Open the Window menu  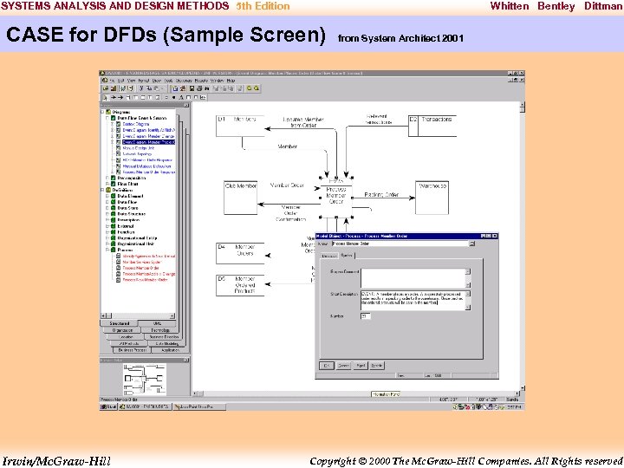[x=218, y=80]
